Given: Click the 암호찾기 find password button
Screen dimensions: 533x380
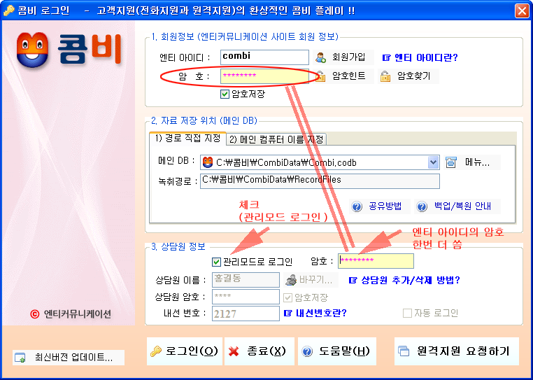Looking at the screenshot, I should [x=408, y=76].
